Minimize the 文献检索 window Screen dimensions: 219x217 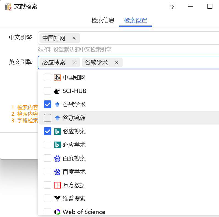pos(191,6)
